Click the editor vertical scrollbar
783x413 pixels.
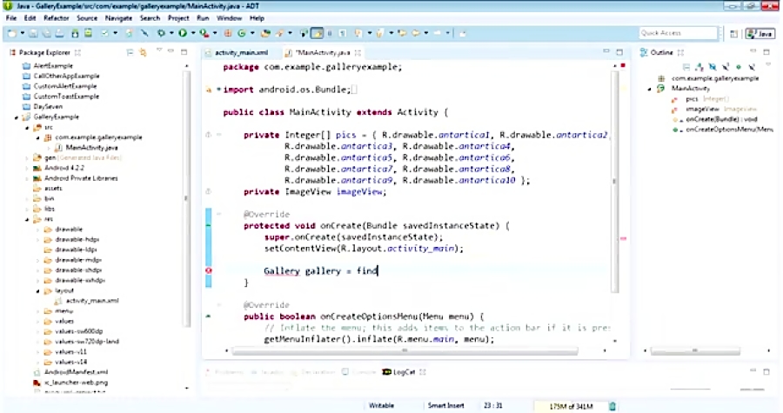click(x=614, y=181)
